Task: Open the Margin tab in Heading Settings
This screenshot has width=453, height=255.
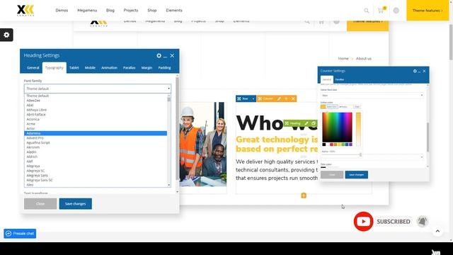Action: (147, 68)
